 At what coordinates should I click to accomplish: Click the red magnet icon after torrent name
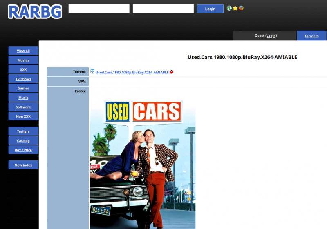171,72
